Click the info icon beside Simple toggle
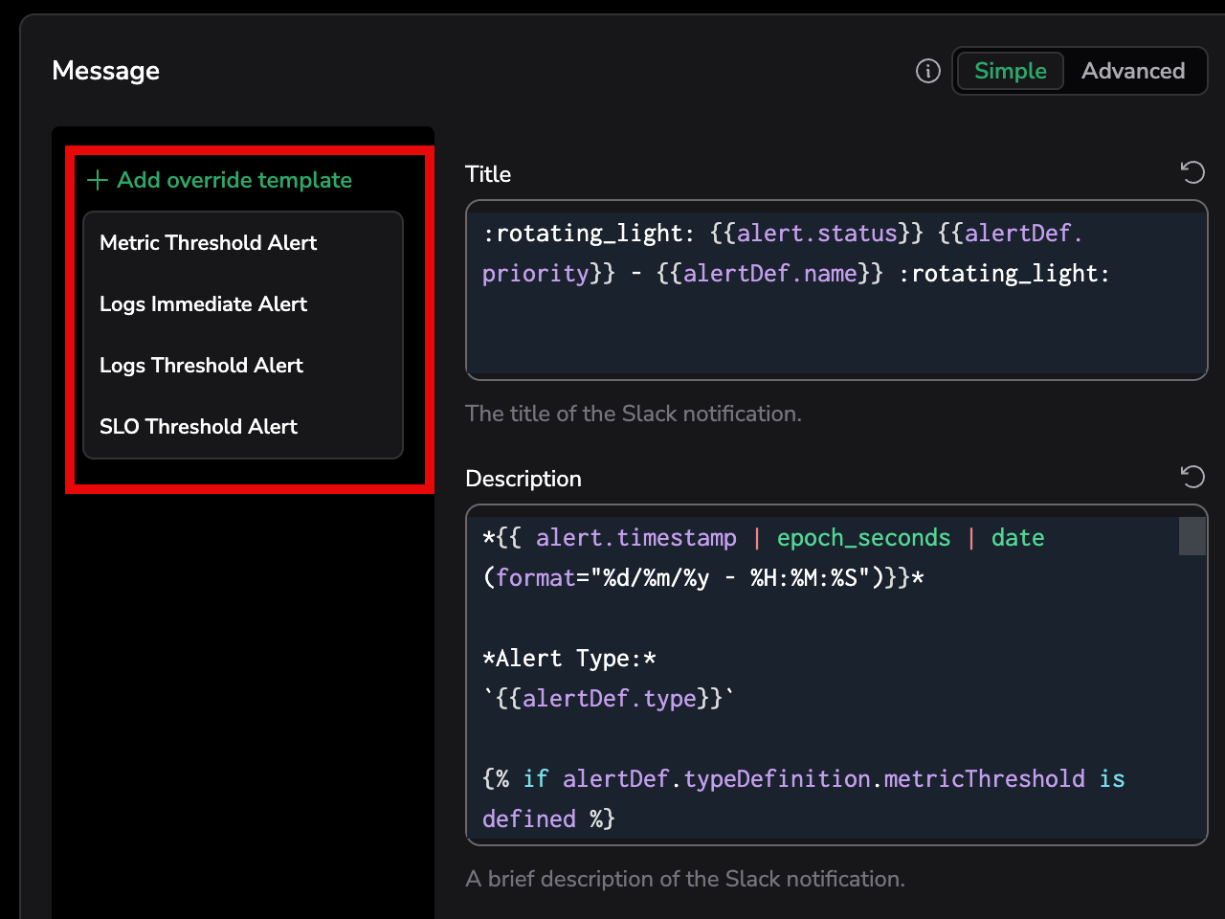The height and width of the screenshot is (919, 1225). point(927,71)
